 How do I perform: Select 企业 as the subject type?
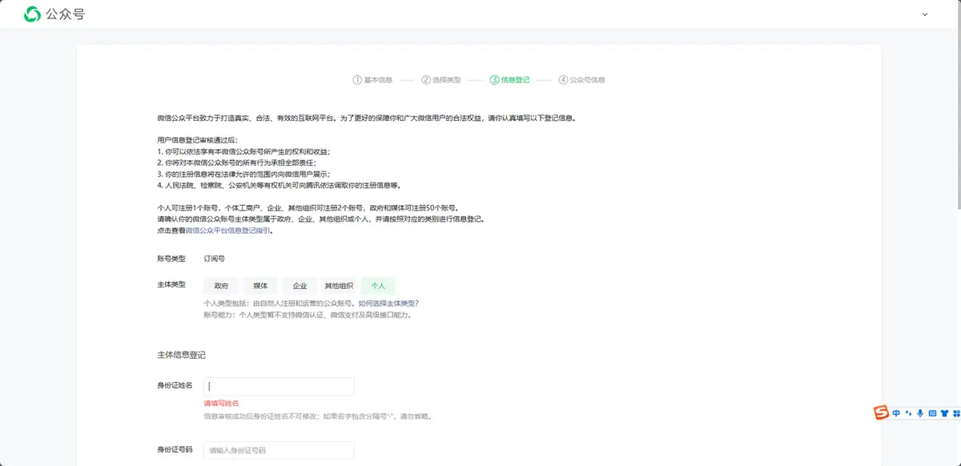click(x=300, y=286)
